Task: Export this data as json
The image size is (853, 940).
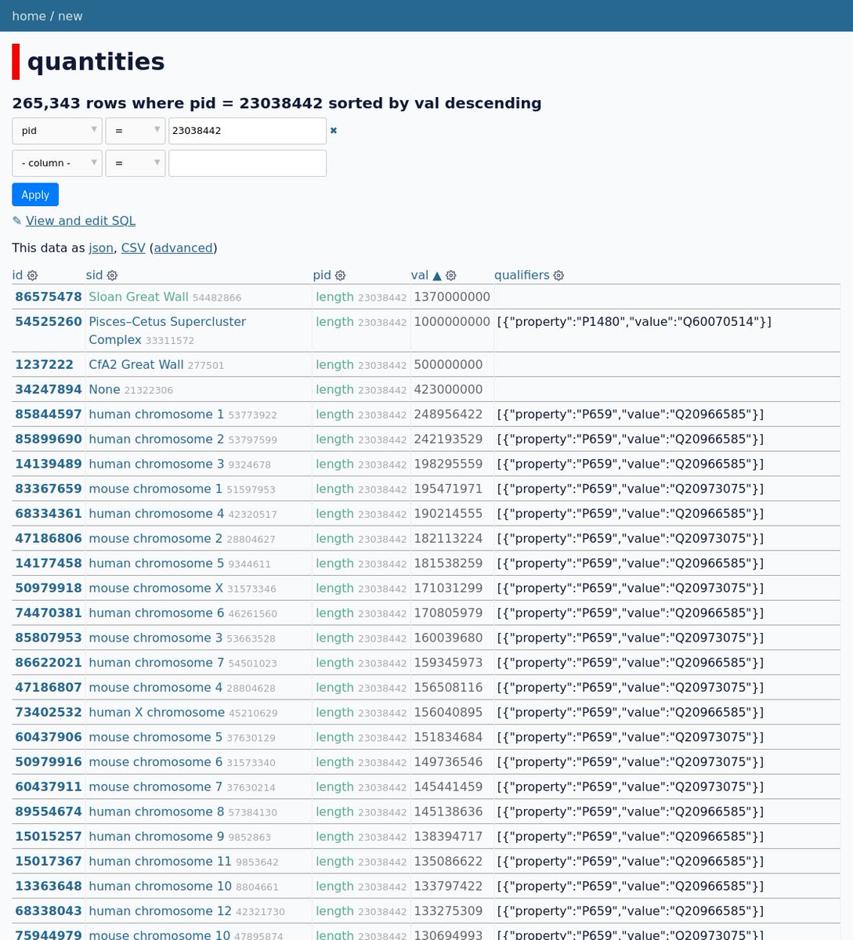Action: pos(100,248)
